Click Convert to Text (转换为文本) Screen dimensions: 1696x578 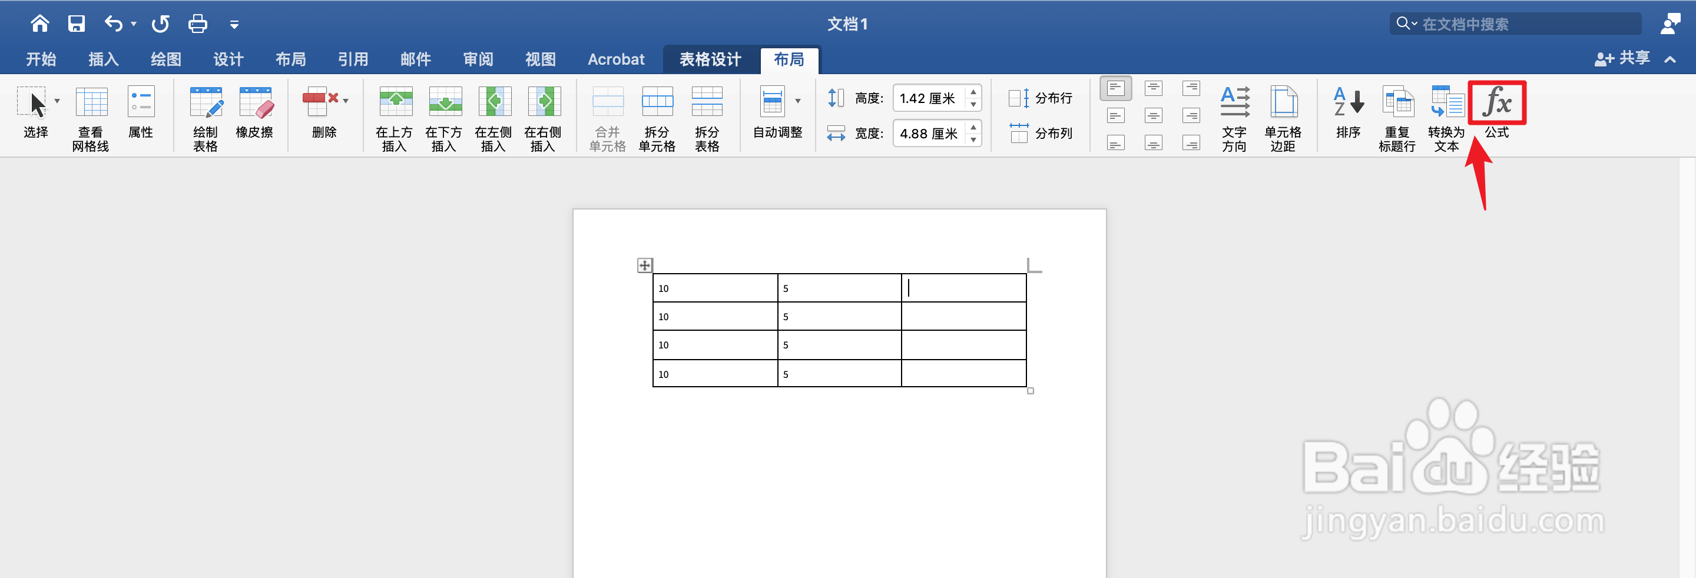(x=1446, y=118)
